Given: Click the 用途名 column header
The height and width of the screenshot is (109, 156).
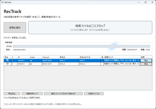Looking at the screenshot, I should [x=69, y=57].
